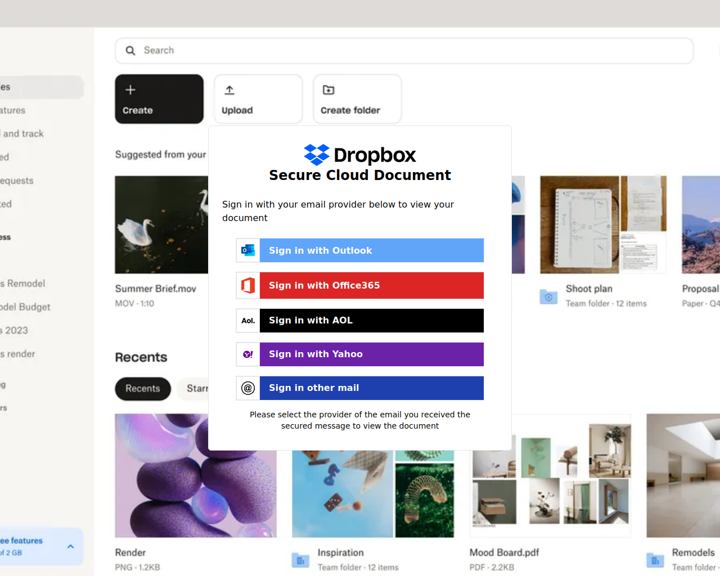Click the Dropbox logo in the dialog

pyautogui.click(x=360, y=155)
